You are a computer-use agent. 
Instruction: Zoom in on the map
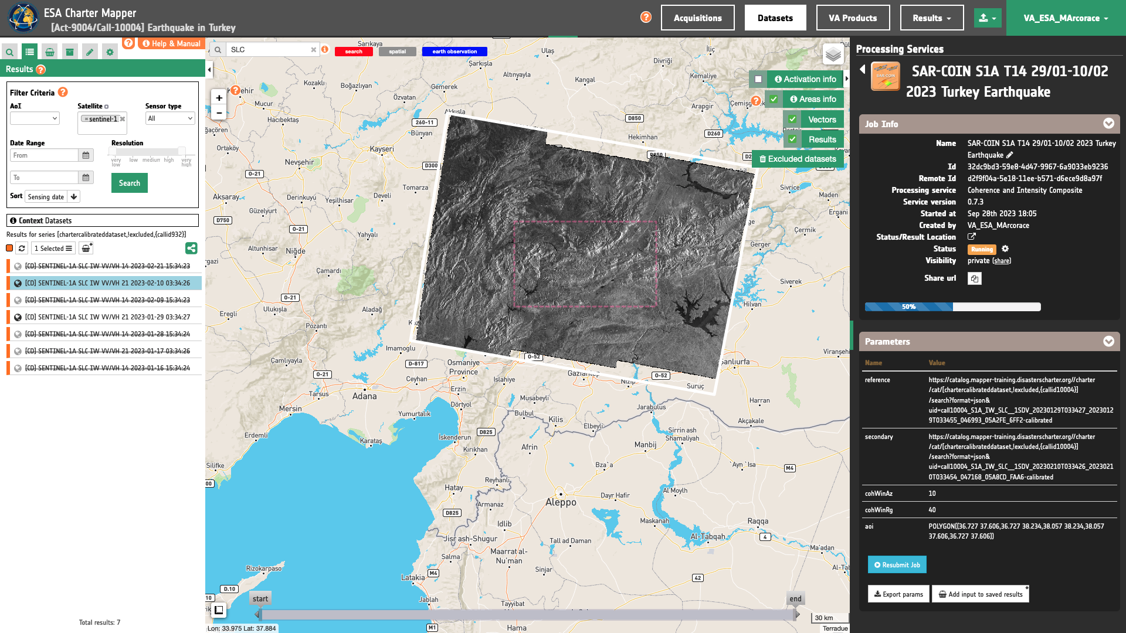point(219,98)
